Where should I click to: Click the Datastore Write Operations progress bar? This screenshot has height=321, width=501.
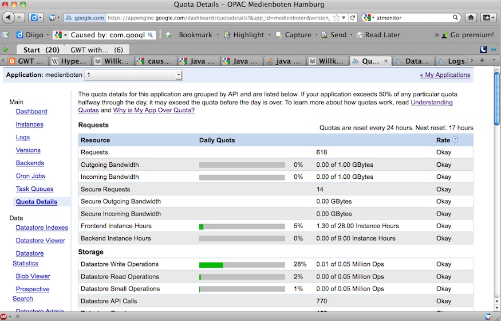[242, 264]
